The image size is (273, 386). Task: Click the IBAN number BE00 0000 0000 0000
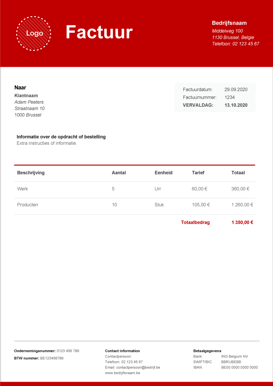point(239,368)
